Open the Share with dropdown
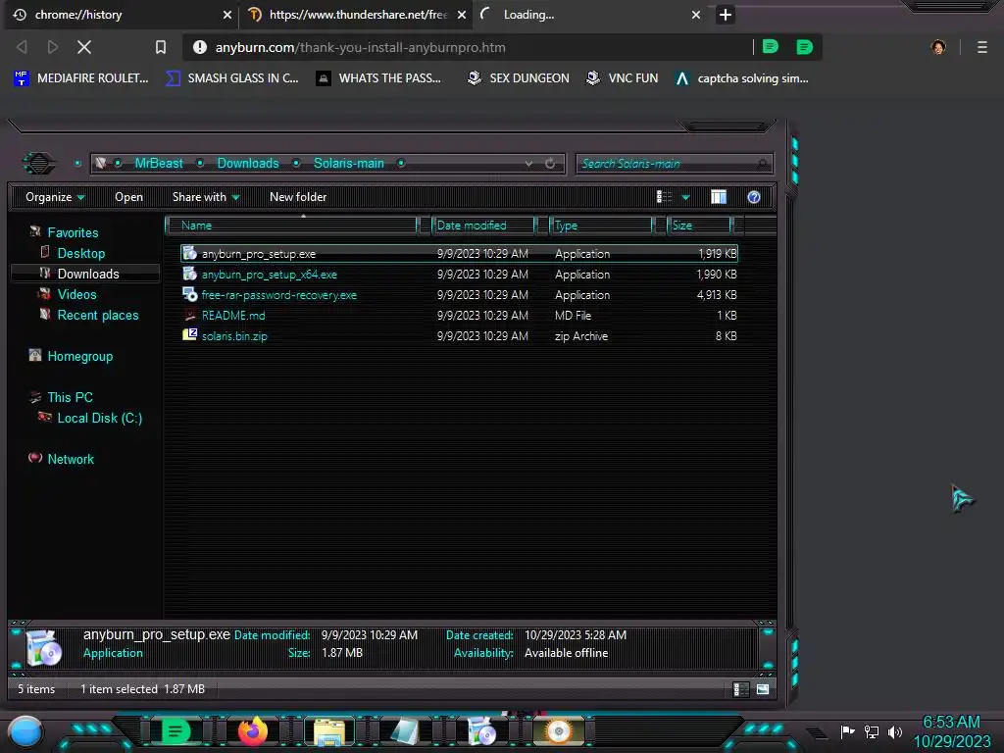This screenshot has height=753, width=1004. tap(206, 197)
